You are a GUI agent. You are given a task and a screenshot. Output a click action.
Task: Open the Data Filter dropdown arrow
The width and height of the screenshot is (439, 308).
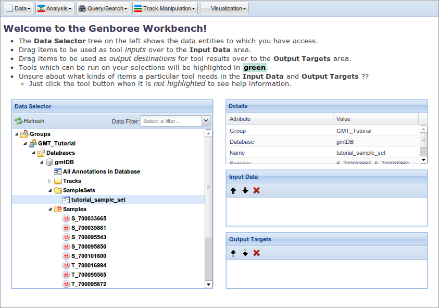coord(206,121)
